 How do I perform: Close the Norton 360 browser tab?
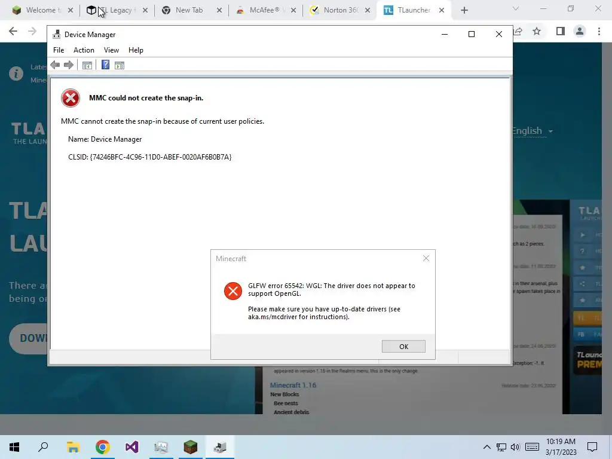[368, 10]
